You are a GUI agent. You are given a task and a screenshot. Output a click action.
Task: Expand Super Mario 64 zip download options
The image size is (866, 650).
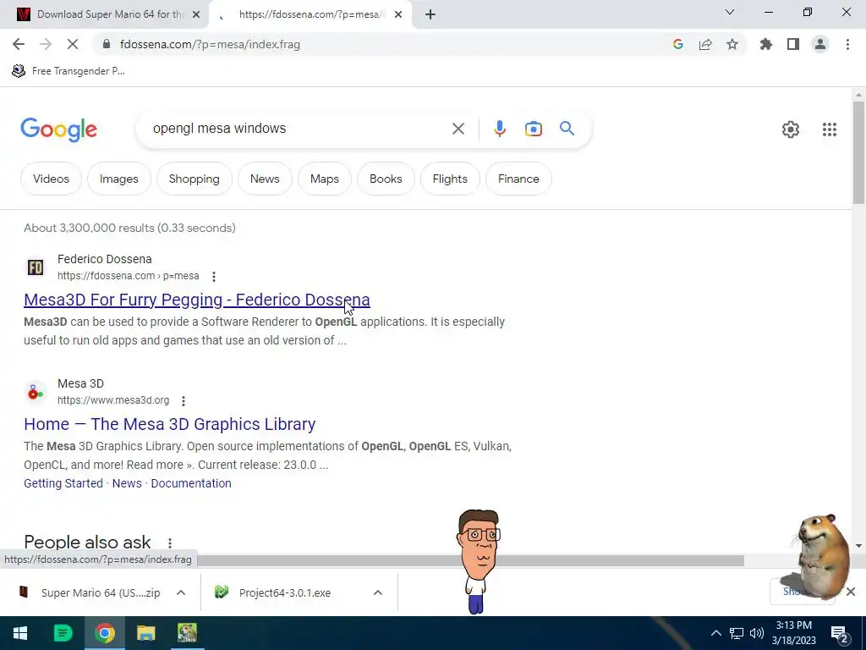(181, 592)
